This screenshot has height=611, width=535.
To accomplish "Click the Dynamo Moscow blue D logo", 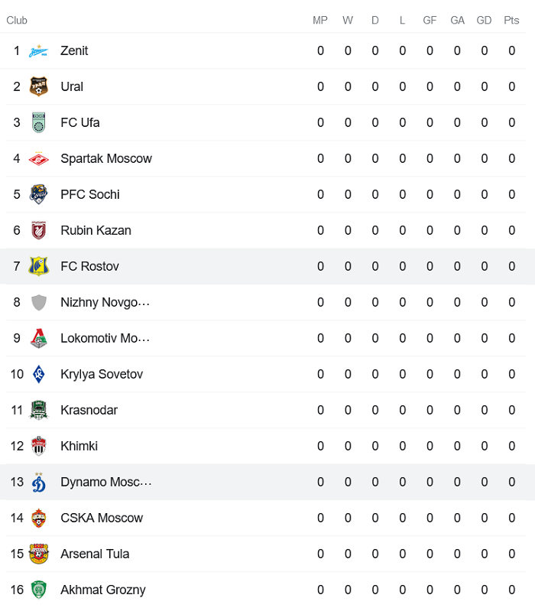I will (x=38, y=483).
